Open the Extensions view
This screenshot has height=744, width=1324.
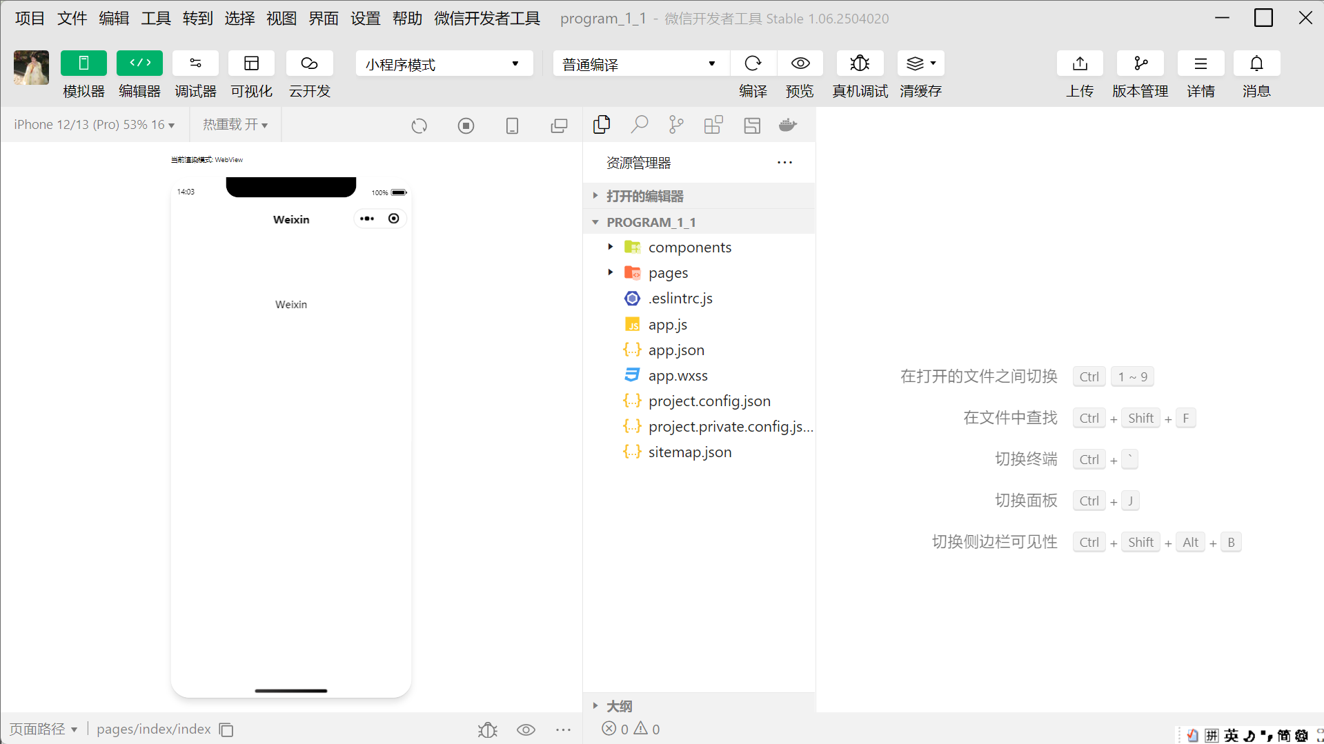713,125
